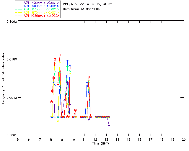Click the 'Data from: 13 Mar 2004' text
The width and height of the screenshot is (189, 151).
tap(82, 9)
